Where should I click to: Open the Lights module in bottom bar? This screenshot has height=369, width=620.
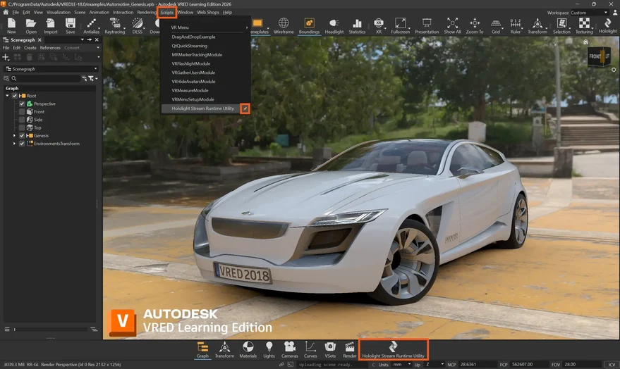pos(269,350)
